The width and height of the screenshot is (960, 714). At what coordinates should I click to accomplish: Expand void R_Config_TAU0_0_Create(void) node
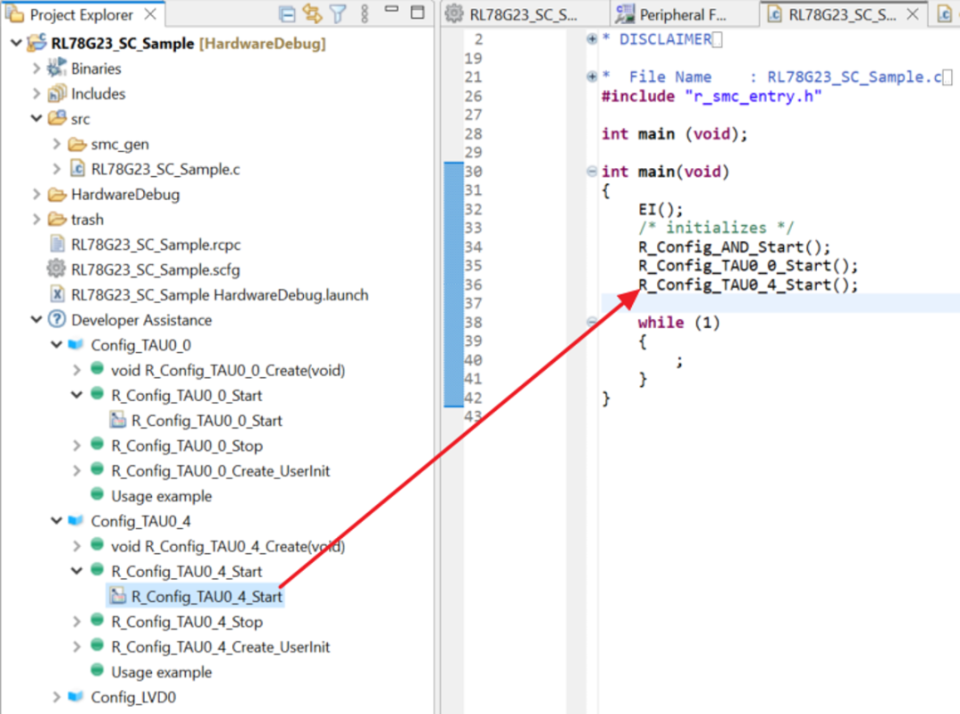click(x=76, y=371)
